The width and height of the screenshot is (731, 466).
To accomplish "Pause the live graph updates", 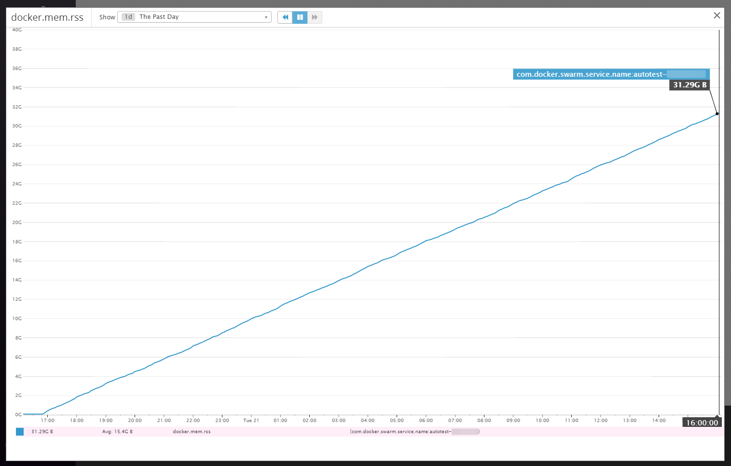I will coord(300,17).
